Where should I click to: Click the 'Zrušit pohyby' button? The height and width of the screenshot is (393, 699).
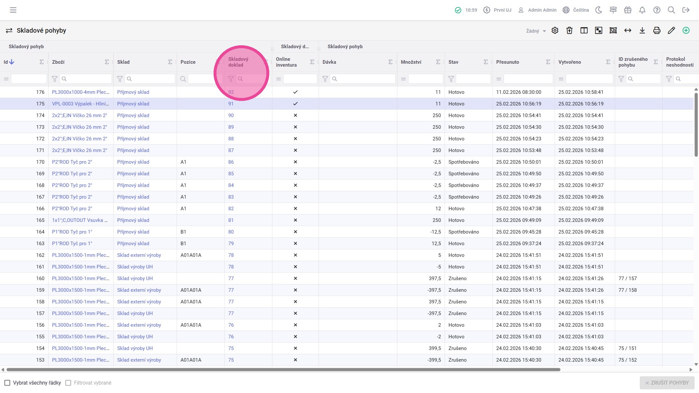[x=667, y=383]
